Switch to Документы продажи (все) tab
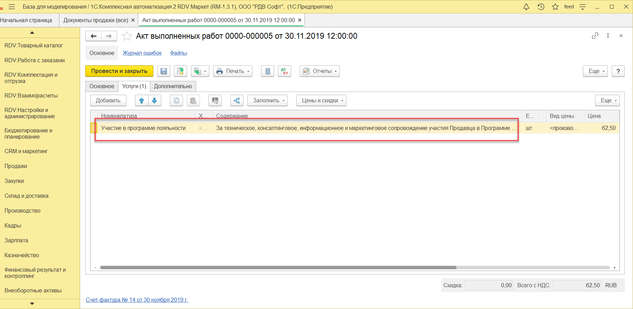 coord(96,20)
